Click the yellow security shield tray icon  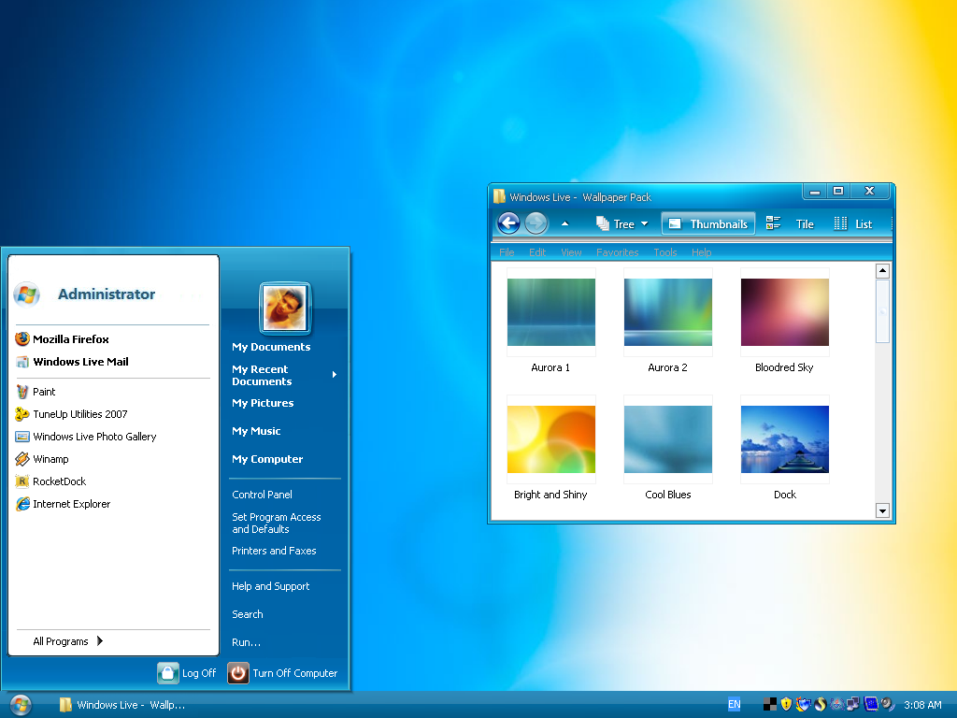click(786, 704)
